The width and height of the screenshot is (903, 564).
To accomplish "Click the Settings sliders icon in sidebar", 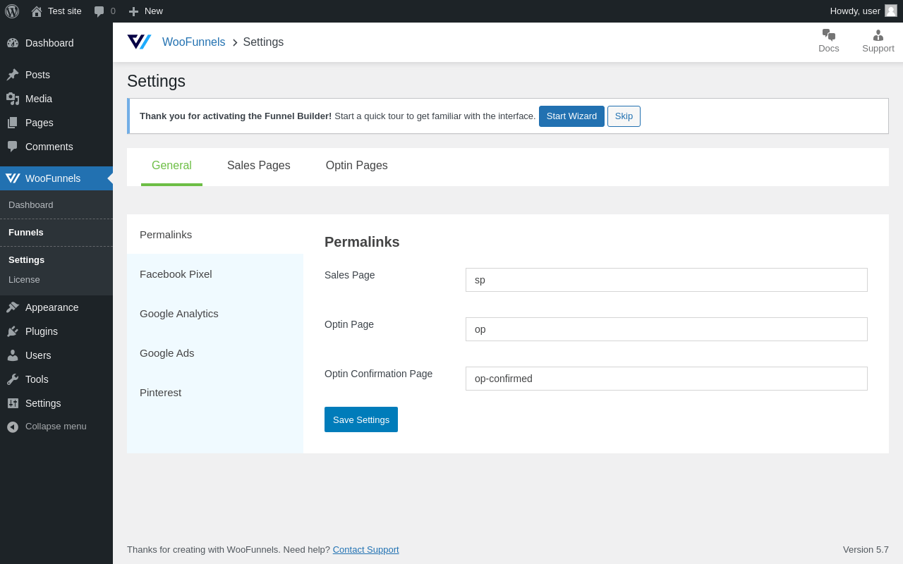I will (x=13, y=403).
